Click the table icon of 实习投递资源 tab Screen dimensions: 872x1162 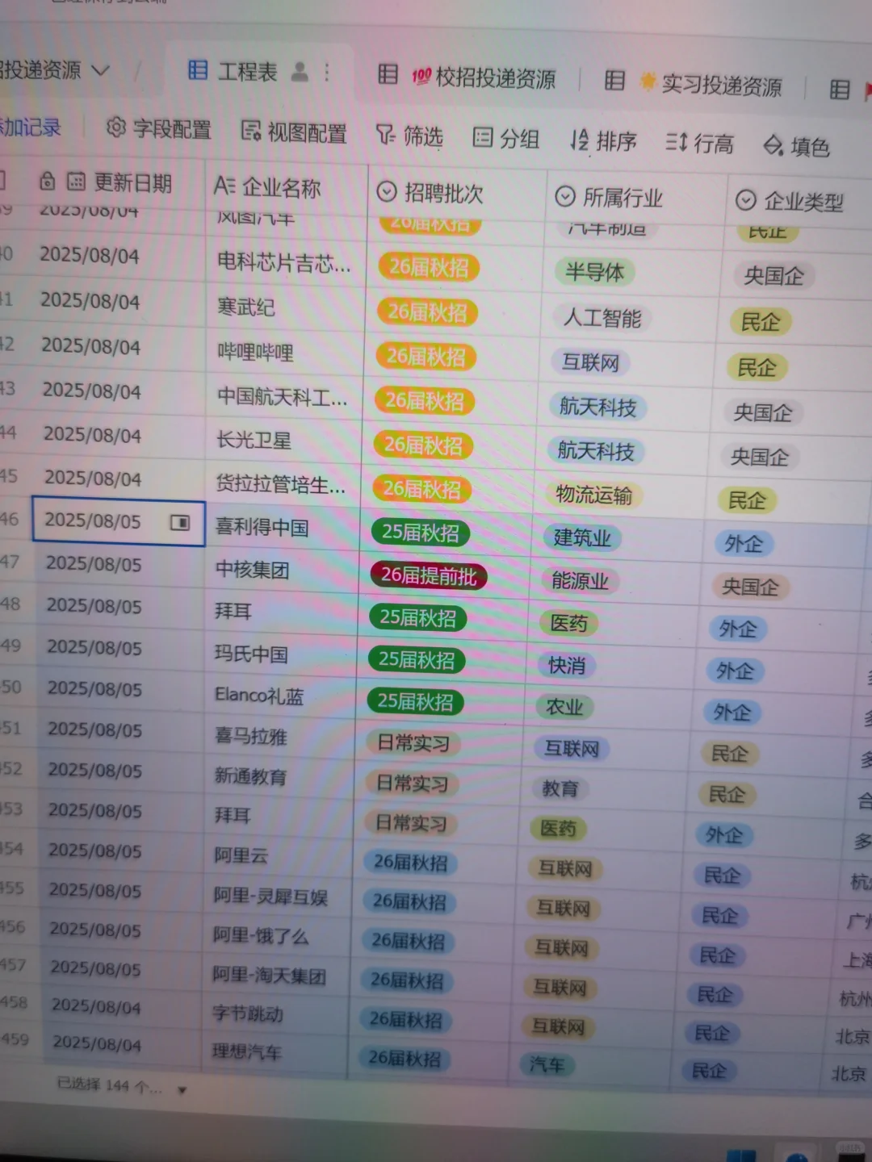click(x=615, y=81)
